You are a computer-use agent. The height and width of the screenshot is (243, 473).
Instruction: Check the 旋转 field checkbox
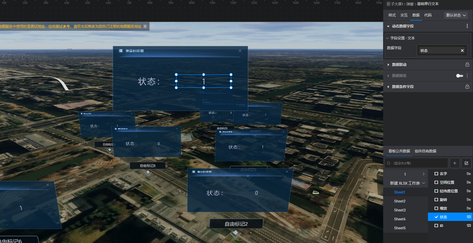436,199
